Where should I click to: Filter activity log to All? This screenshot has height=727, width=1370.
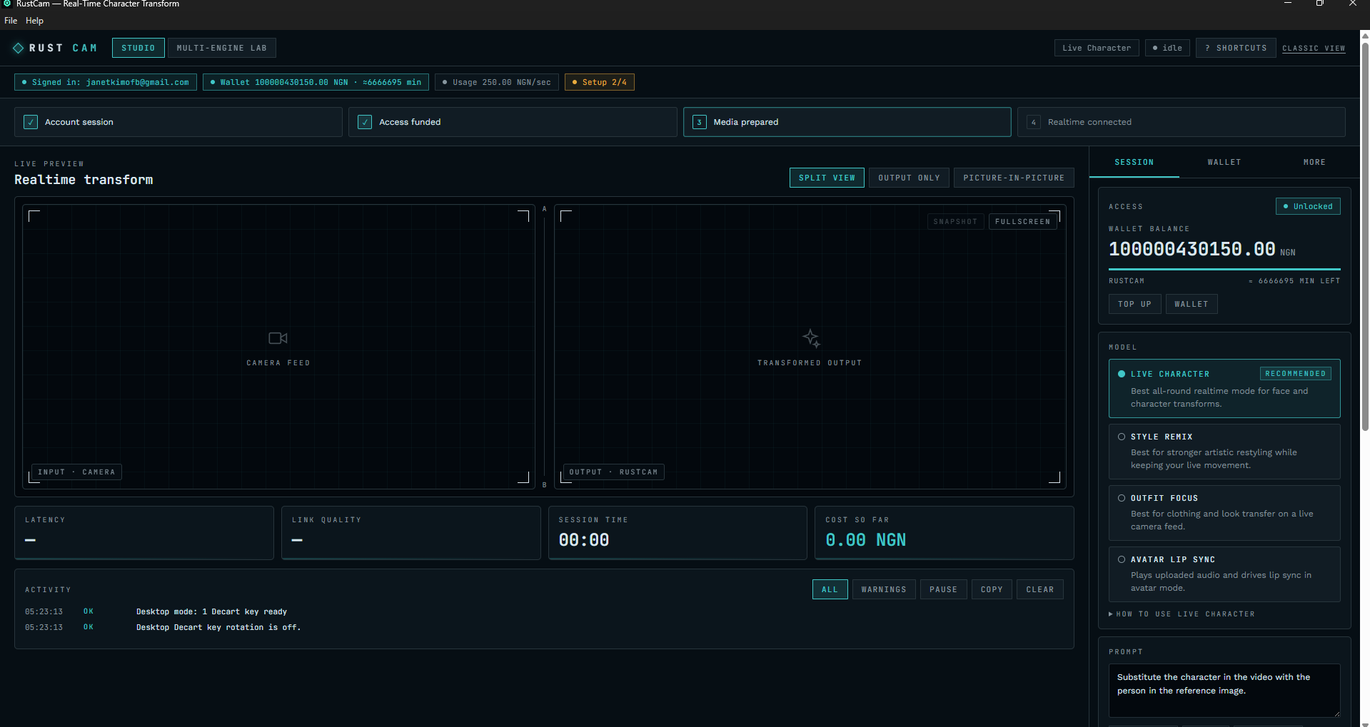830,589
